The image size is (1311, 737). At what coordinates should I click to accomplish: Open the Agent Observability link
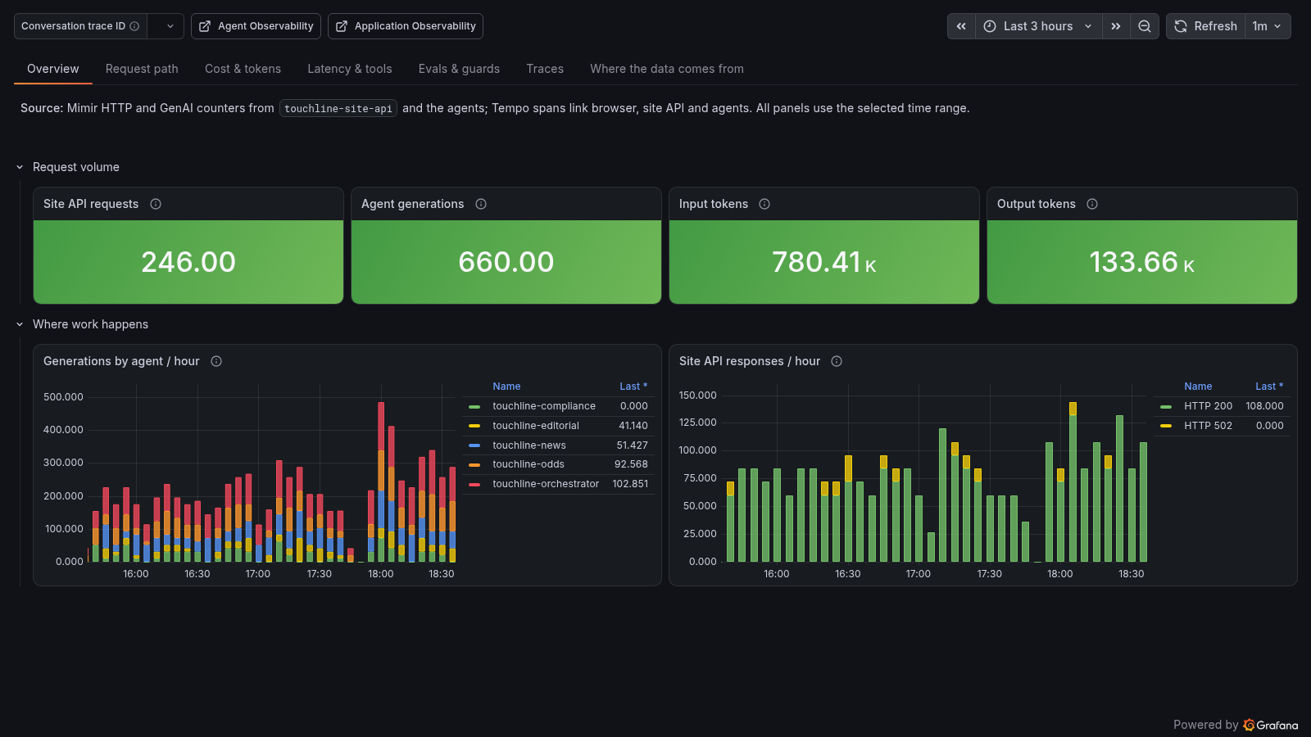coord(256,26)
